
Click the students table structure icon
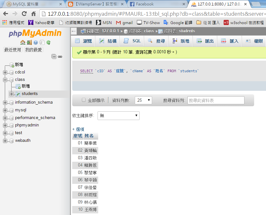[x=18, y=94]
